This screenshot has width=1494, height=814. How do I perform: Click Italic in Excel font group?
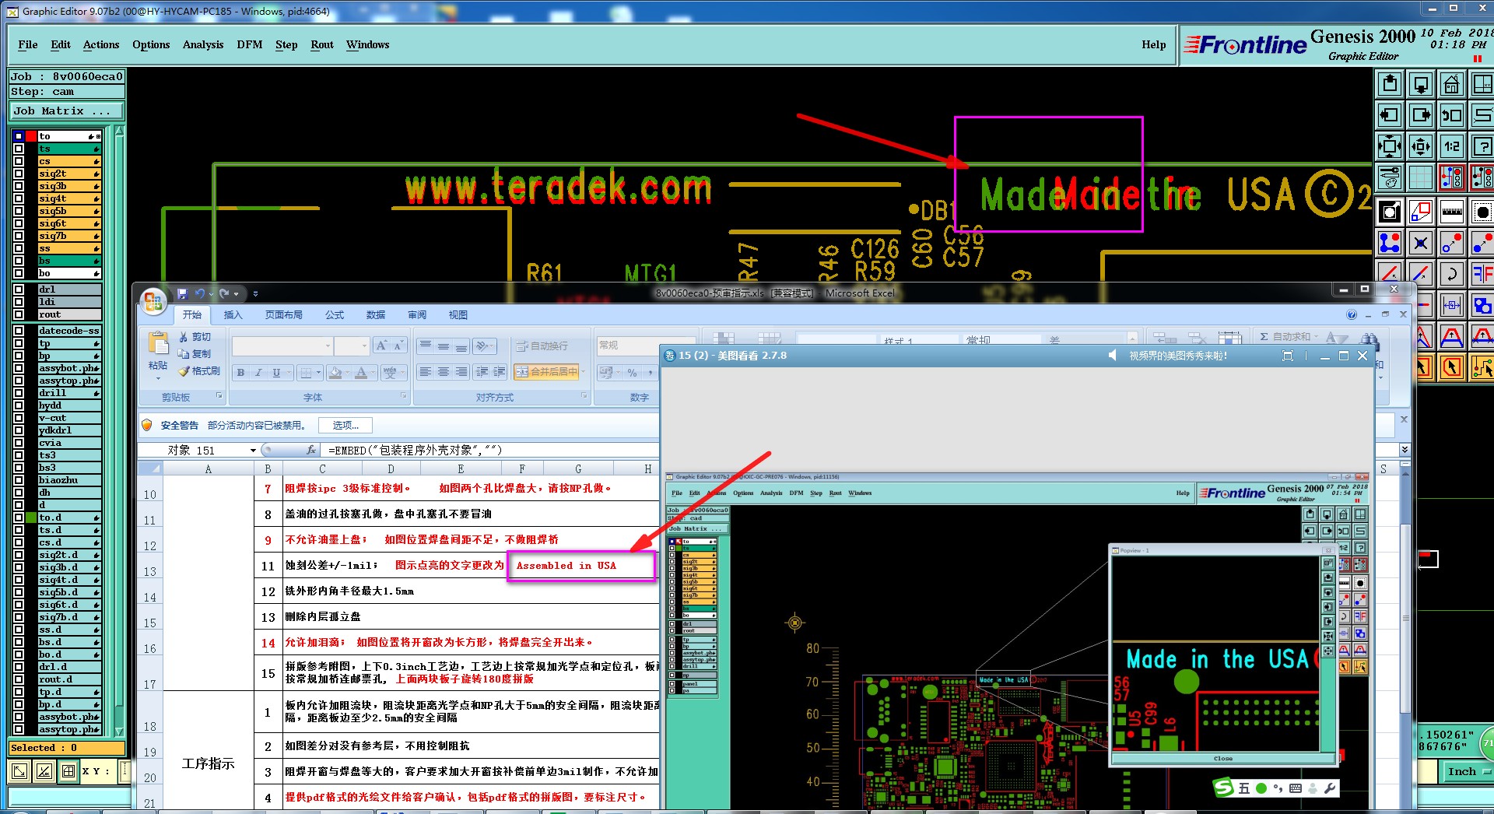pyautogui.click(x=258, y=372)
